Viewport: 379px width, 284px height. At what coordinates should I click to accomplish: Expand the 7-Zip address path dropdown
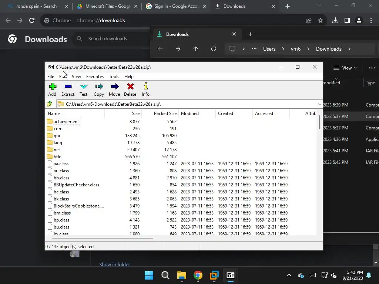[x=319, y=104]
